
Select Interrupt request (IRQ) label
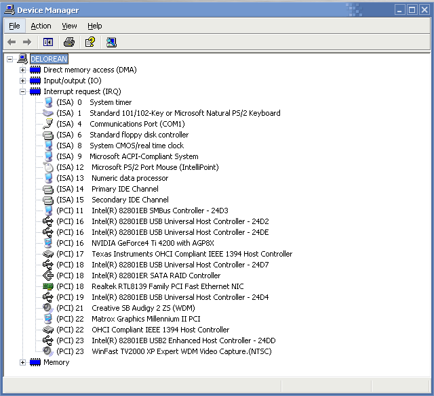click(x=82, y=91)
